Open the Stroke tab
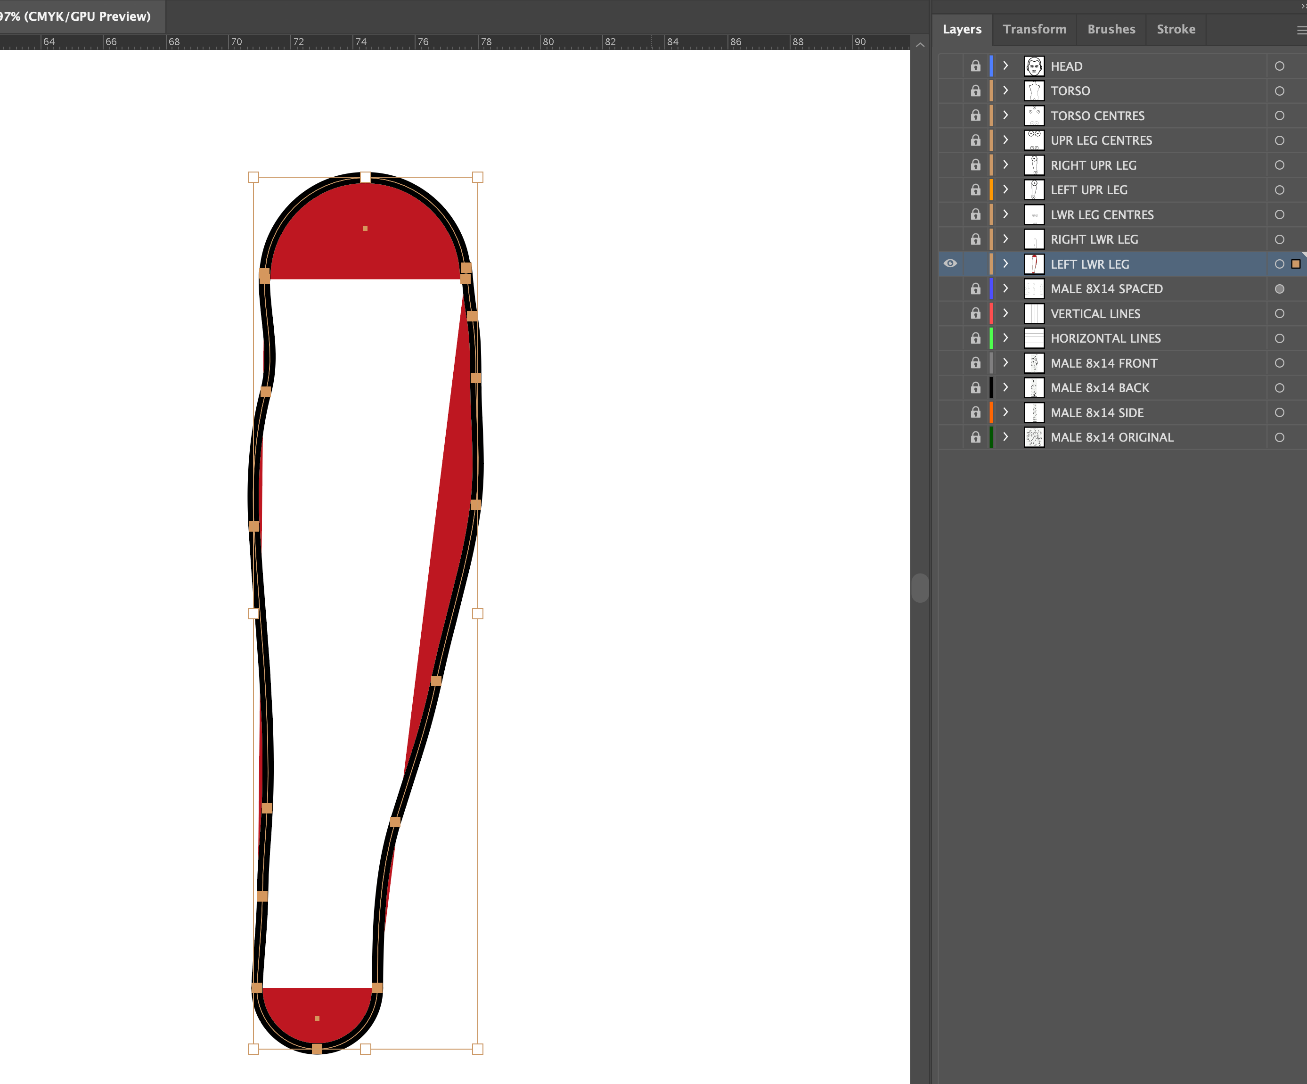The height and width of the screenshot is (1084, 1307). 1175,29
